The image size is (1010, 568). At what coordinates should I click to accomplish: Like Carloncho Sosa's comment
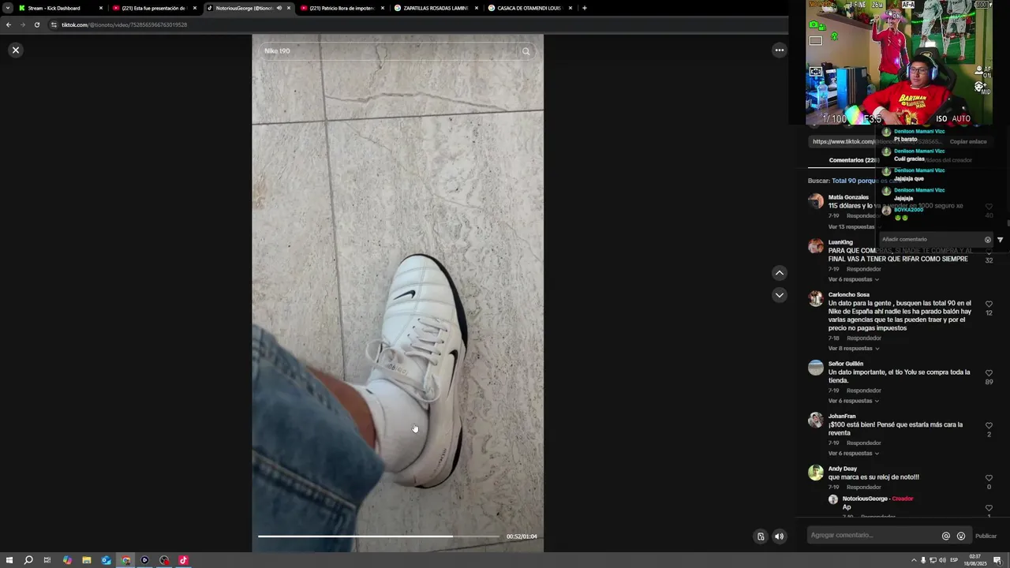tap(989, 305)
